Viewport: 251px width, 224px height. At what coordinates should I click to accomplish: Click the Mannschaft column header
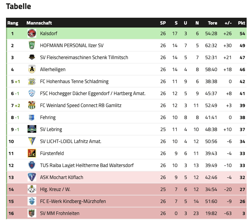pos(39,23)
